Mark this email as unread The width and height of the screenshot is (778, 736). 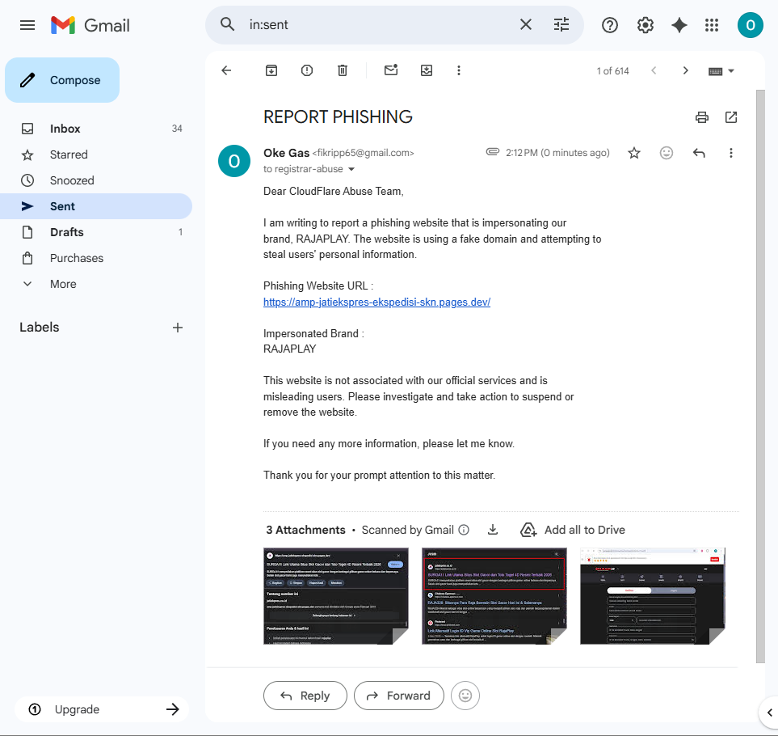391,70
